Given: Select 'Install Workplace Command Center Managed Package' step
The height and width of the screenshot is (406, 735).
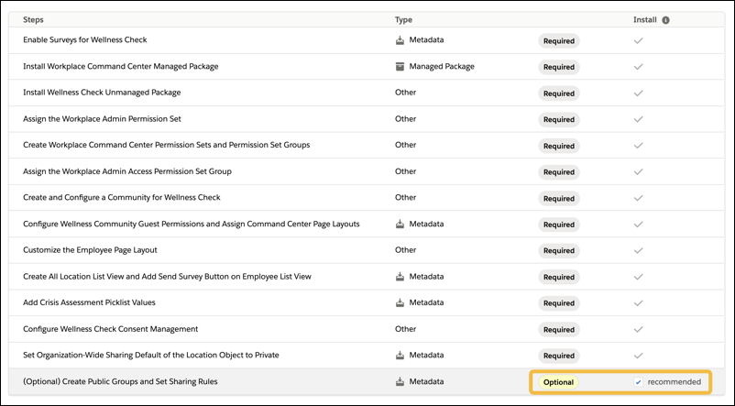Looking at the screenshot, I should pyautogui.click(x=120, y=66).
